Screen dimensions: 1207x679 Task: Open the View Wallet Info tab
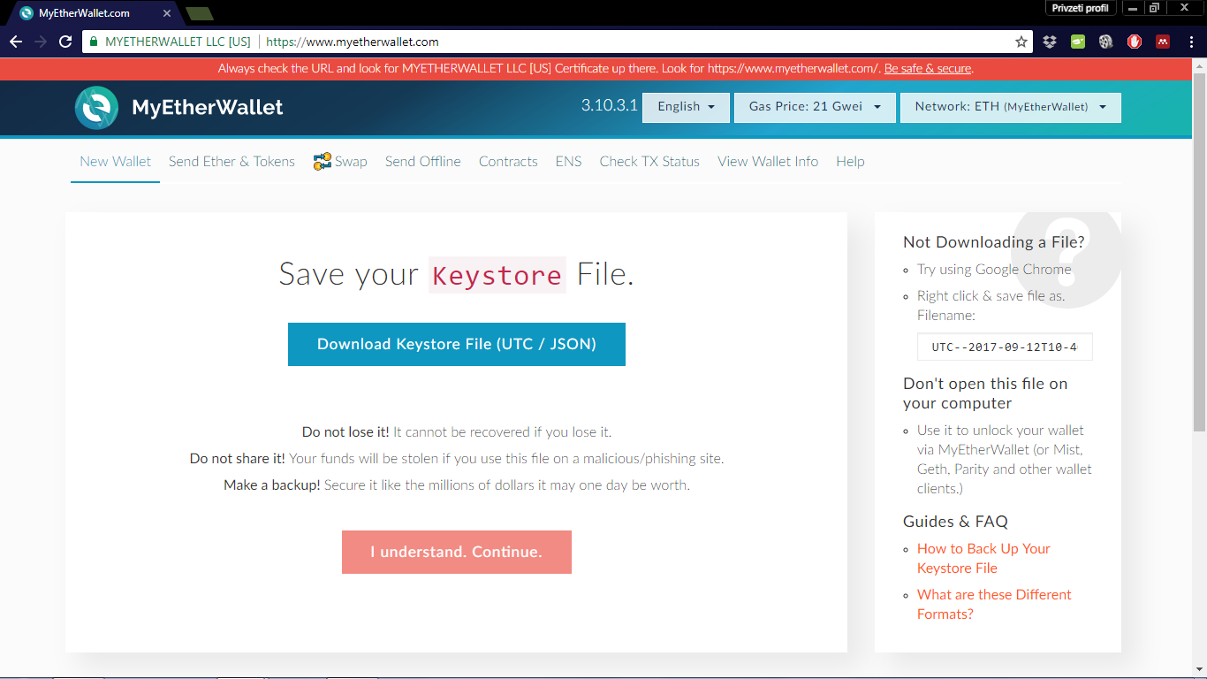point(768,162)
